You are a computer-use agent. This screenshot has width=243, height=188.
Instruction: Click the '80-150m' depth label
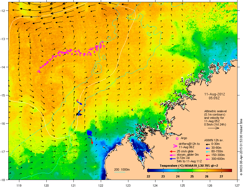click(217, 152)
